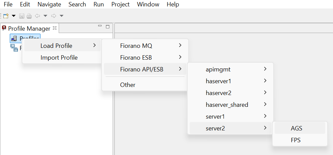Select the haserver_shared profile entry
The width and height of the screenshot is (333, 155).
[230, 104]
